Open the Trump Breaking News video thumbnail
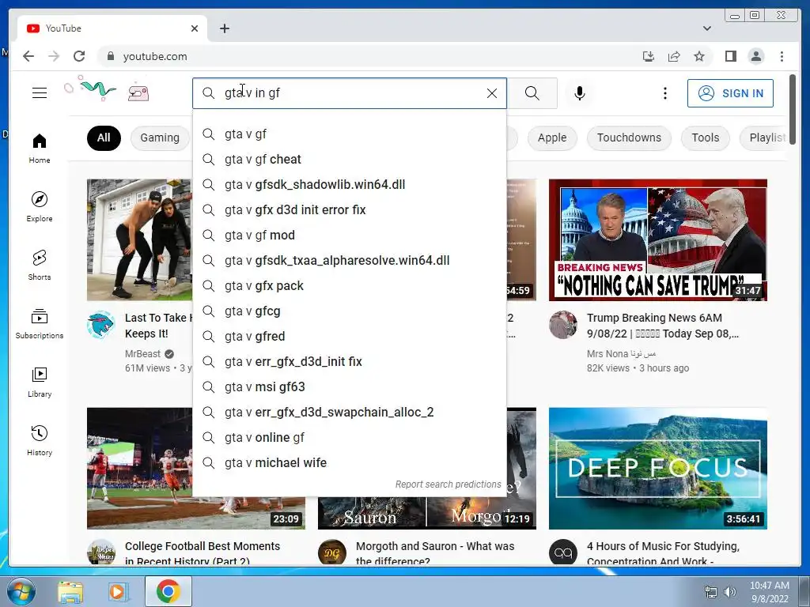The height and width of the screenshot is (607, 810). click(657, 239)
